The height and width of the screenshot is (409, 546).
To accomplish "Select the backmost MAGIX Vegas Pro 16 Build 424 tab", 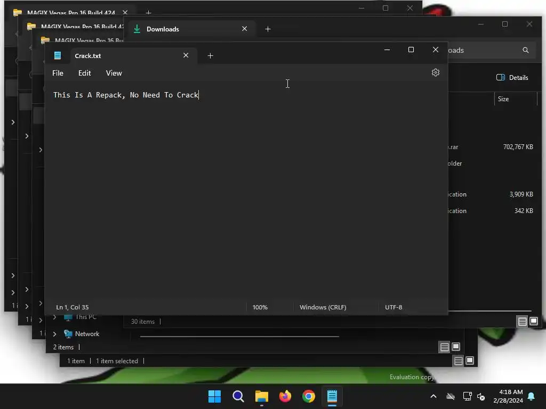I will [71, 13].
